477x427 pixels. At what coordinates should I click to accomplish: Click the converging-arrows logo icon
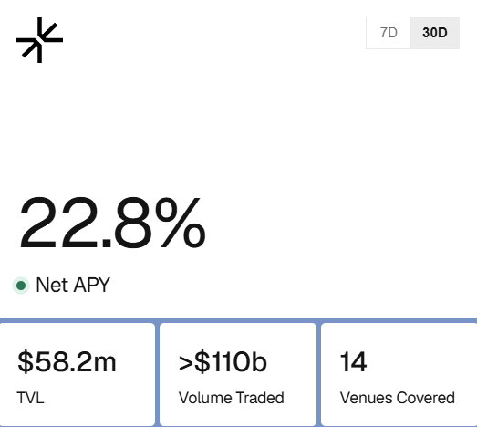pos(39,40)
